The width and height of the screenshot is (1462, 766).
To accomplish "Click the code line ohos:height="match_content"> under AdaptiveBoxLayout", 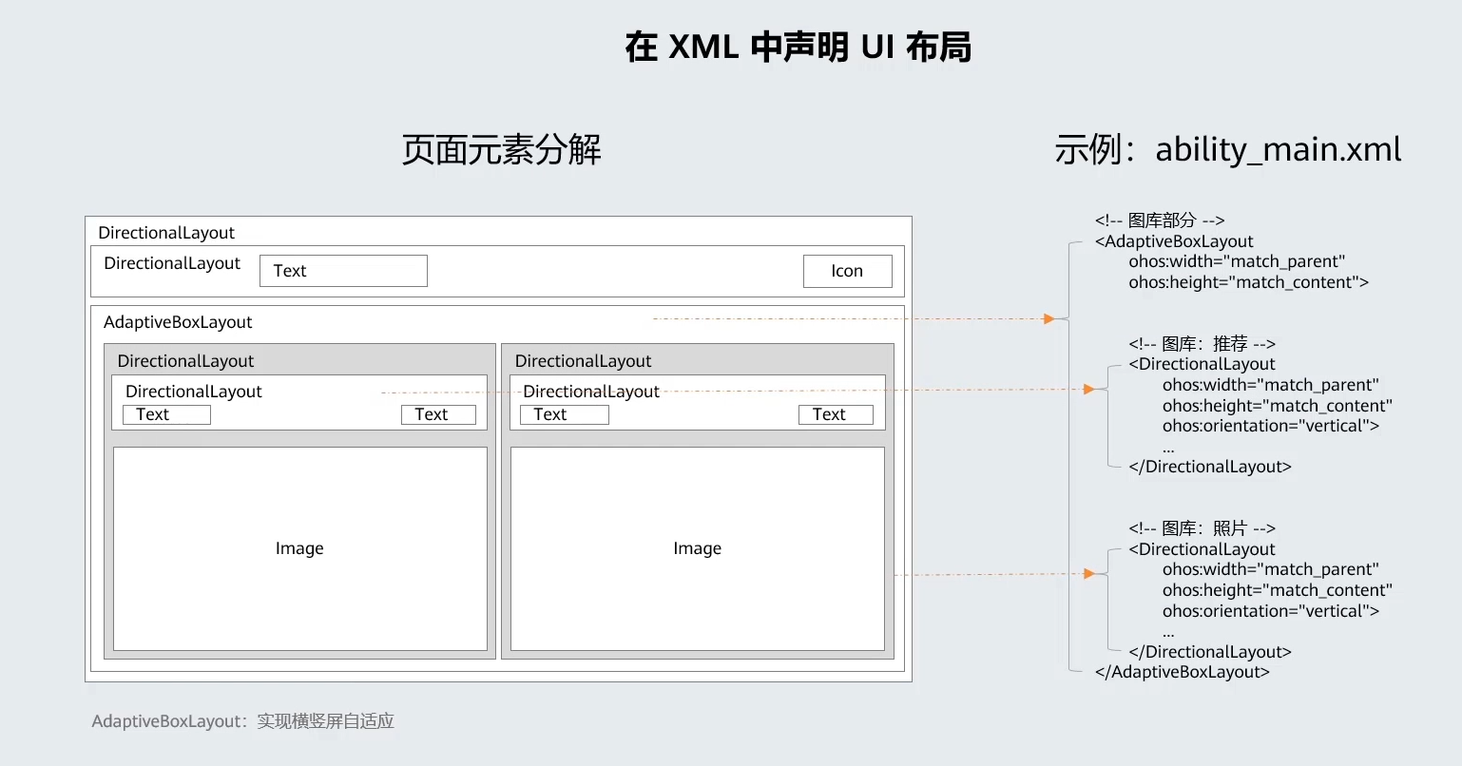I will pyautogui.click(x=1249, y=282).
